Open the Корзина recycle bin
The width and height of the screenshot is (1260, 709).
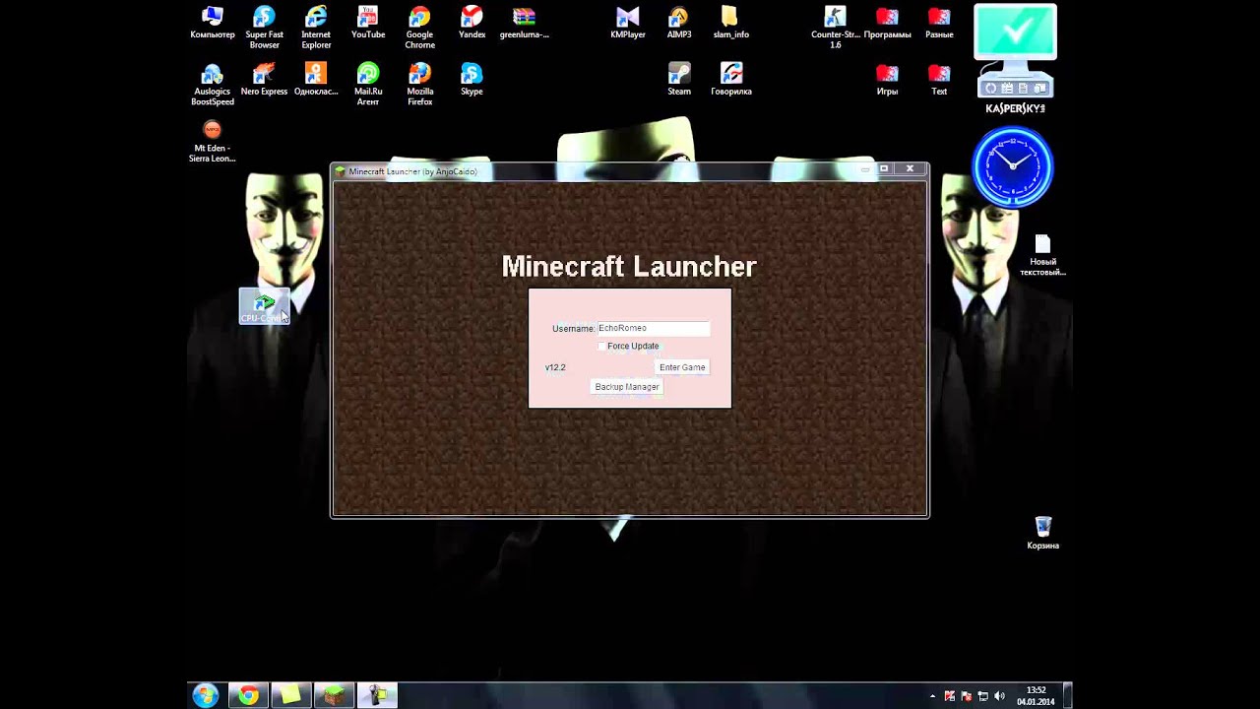pos(1043,533)
